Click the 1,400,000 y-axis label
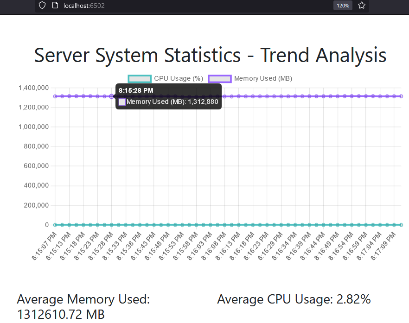 tap(32, 88)
